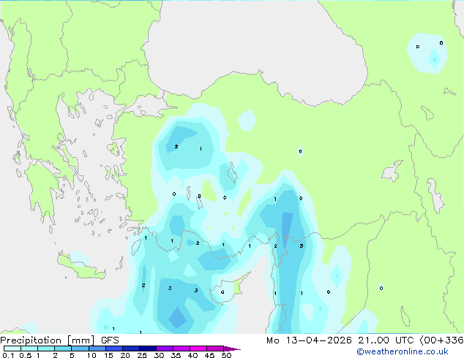This screenshot has width=464, height=358.
Task: Click the legend label '0.5'
Action: click(x=26, y=355)
